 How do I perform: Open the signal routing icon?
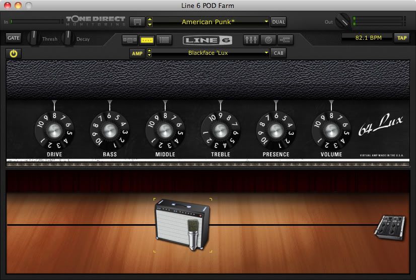[x=286, y=40]
